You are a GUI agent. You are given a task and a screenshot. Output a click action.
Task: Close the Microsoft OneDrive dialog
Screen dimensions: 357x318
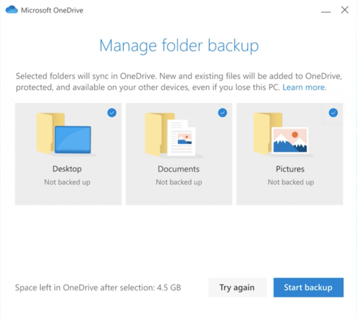tap(345, 10)
